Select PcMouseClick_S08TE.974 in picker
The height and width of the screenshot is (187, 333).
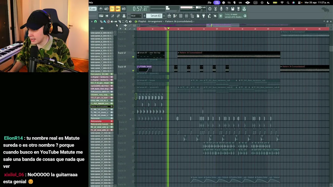(x=102, y=92)
